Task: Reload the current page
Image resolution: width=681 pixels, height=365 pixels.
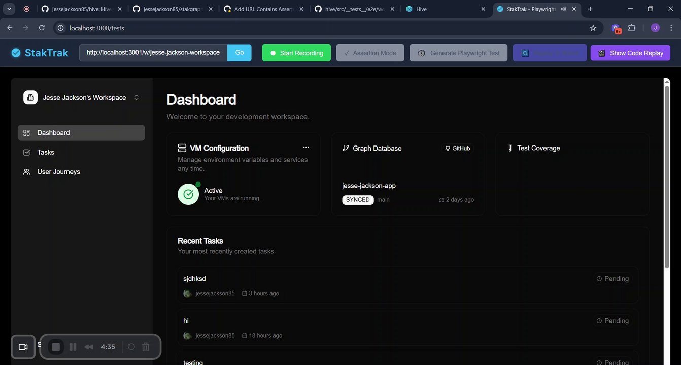Action: tap(42, 28)
